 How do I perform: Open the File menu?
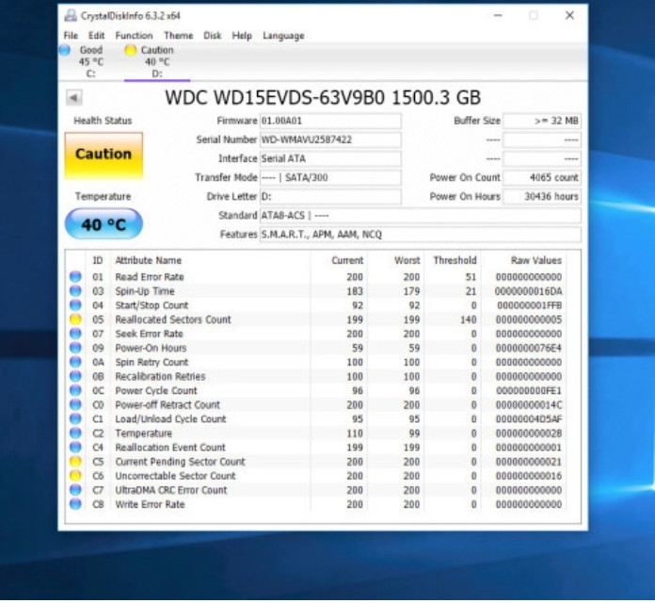coord(71,36)
